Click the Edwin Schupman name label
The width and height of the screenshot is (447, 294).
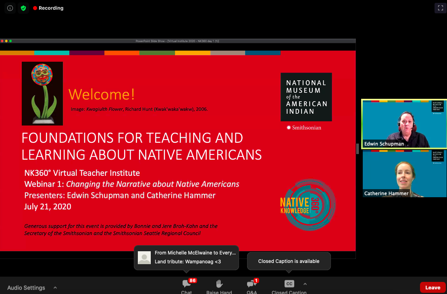tap(384, 144)
